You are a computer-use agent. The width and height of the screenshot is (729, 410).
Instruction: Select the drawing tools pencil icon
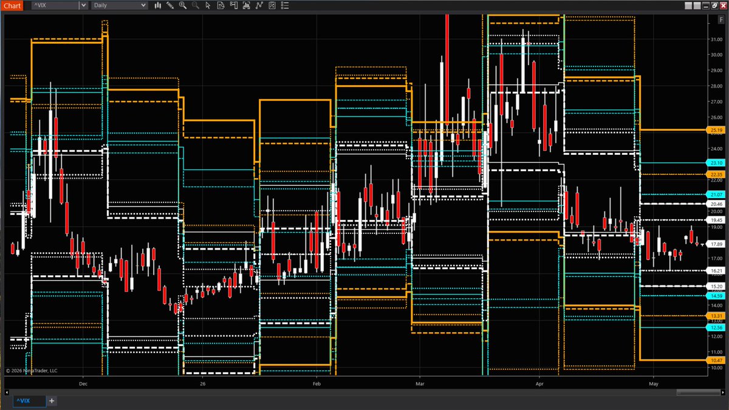[170, 5]
